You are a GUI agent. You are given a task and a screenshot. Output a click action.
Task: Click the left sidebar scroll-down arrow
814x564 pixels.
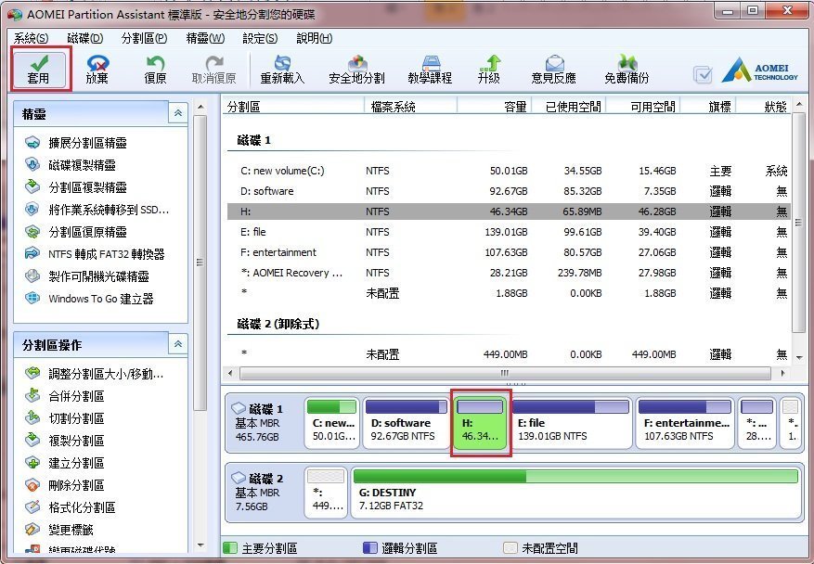click(200, 545)
